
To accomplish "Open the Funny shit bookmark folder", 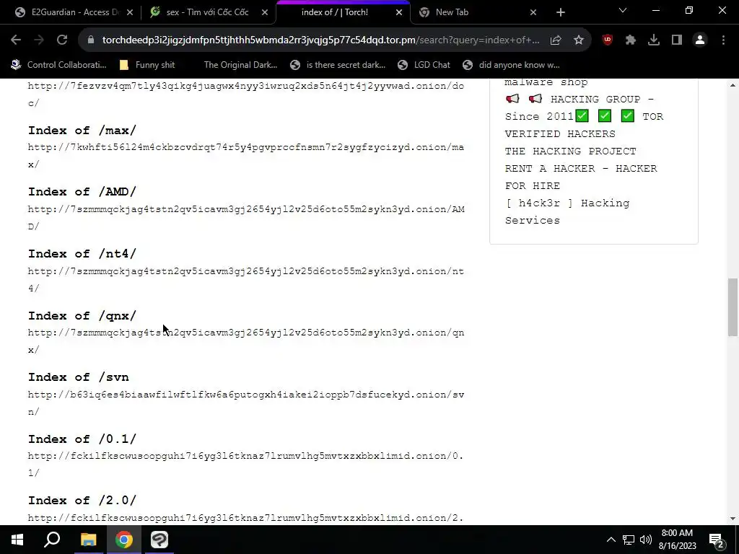I will coord(147,65).
